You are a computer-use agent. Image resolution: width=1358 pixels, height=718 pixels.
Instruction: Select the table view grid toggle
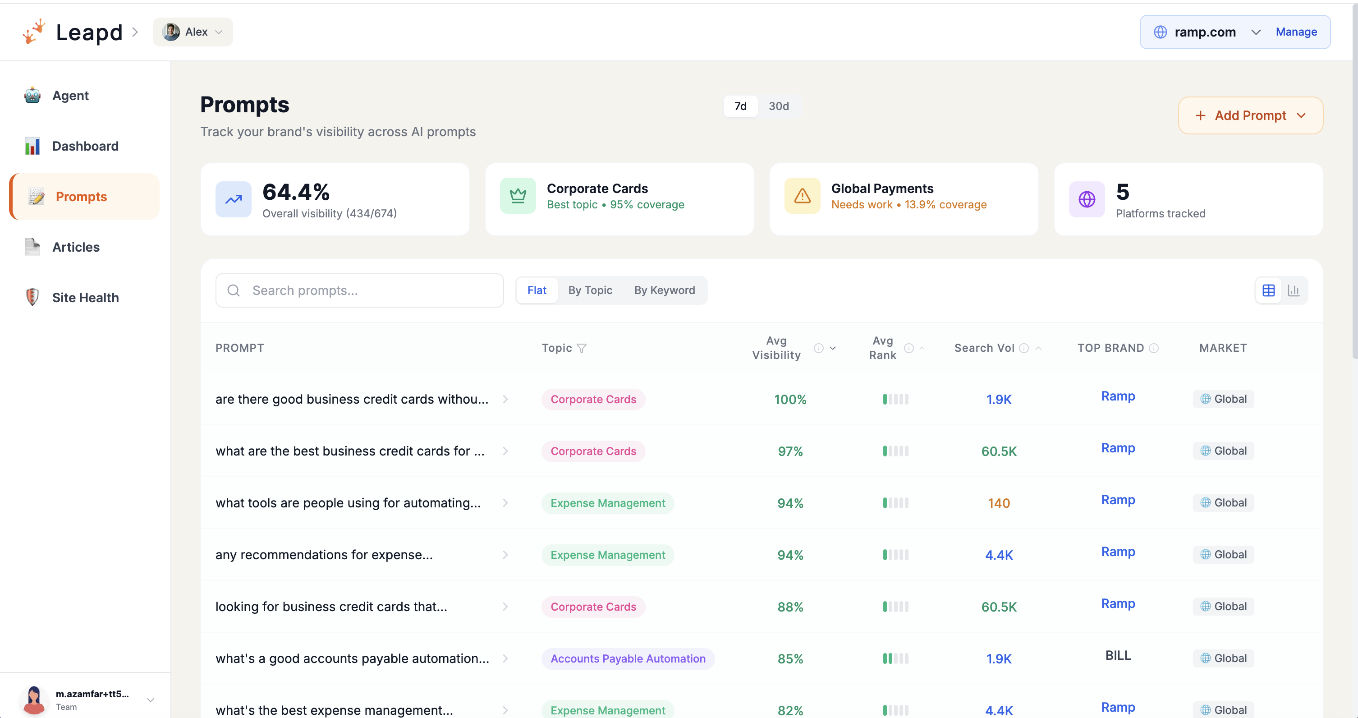(1268, 290)
